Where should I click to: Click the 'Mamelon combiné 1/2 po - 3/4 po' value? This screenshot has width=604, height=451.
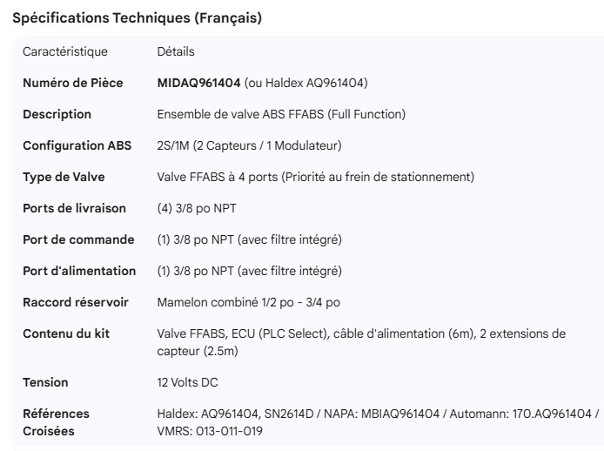point(248,302)
